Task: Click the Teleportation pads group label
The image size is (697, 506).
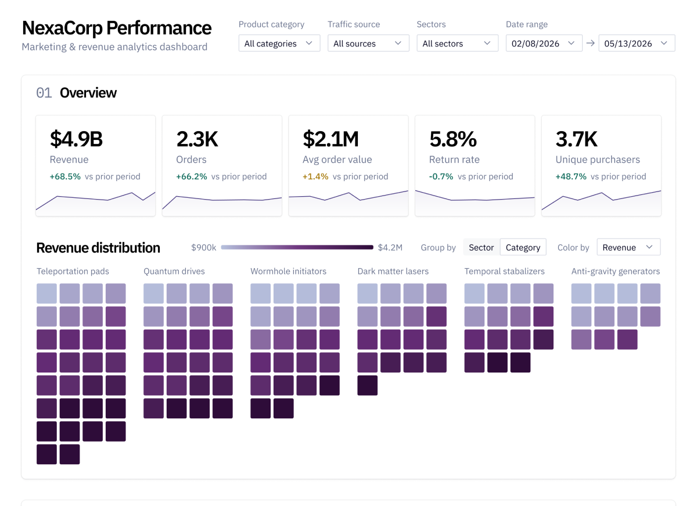Action: pos(73,271)
